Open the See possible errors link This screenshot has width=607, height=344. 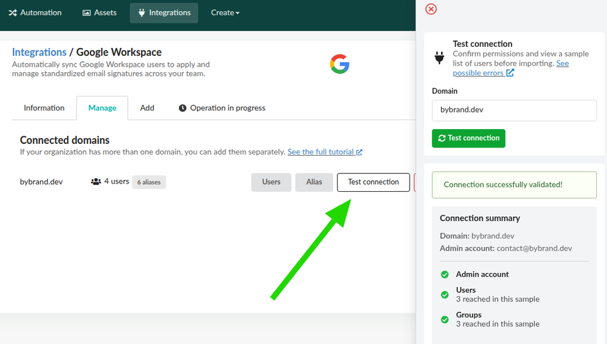510,68
